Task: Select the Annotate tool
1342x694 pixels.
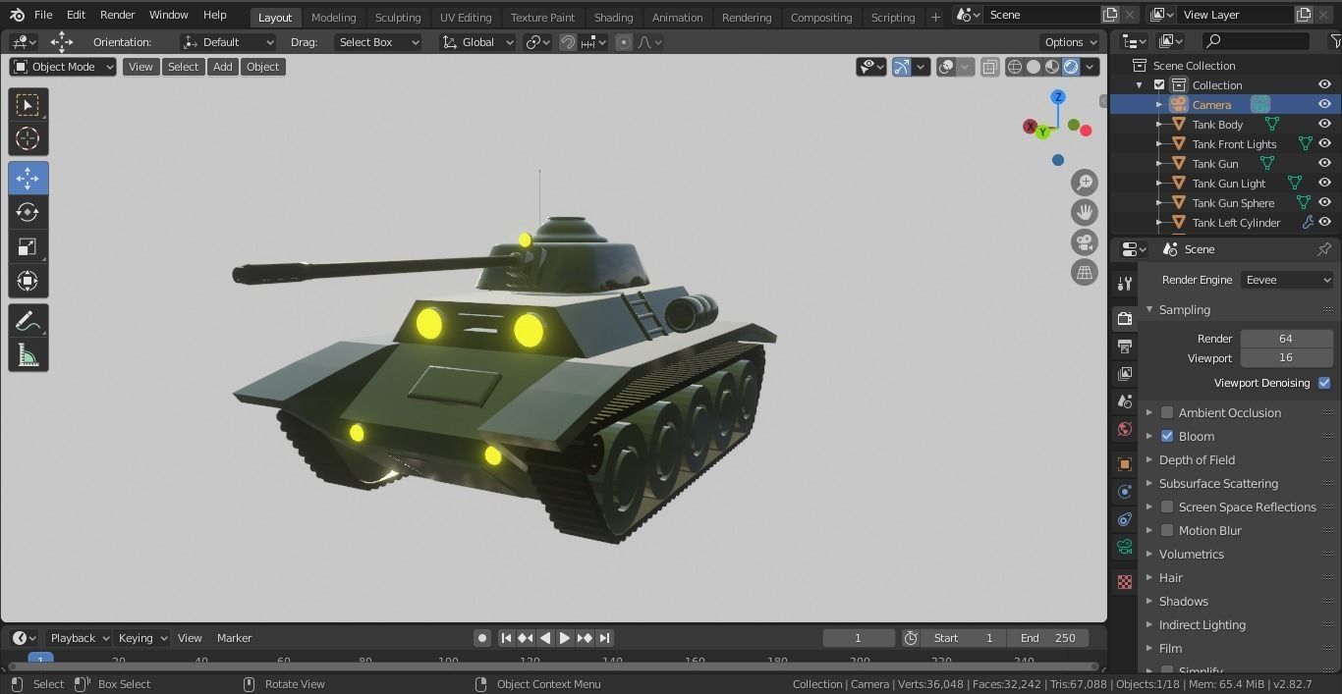Action: click(28, 321)
